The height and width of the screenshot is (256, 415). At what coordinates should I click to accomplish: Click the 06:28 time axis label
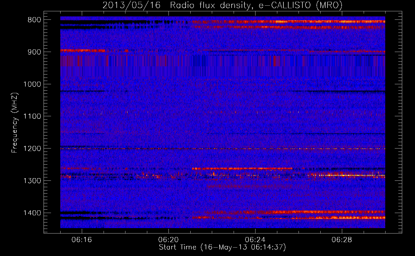[x=342, y=240]
